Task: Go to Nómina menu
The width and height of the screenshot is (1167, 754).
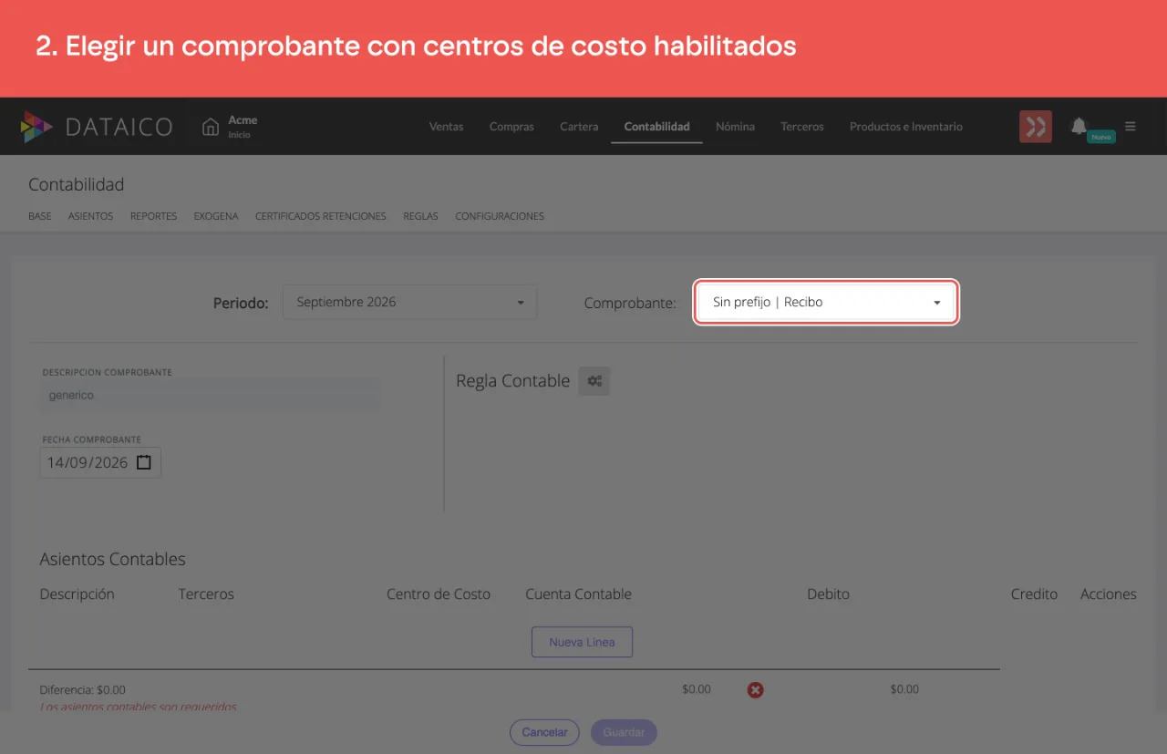Action: (x=735, y=127)
